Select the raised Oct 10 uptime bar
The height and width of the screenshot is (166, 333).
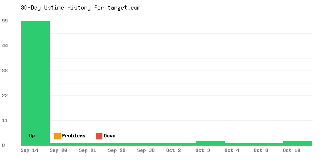297,143
